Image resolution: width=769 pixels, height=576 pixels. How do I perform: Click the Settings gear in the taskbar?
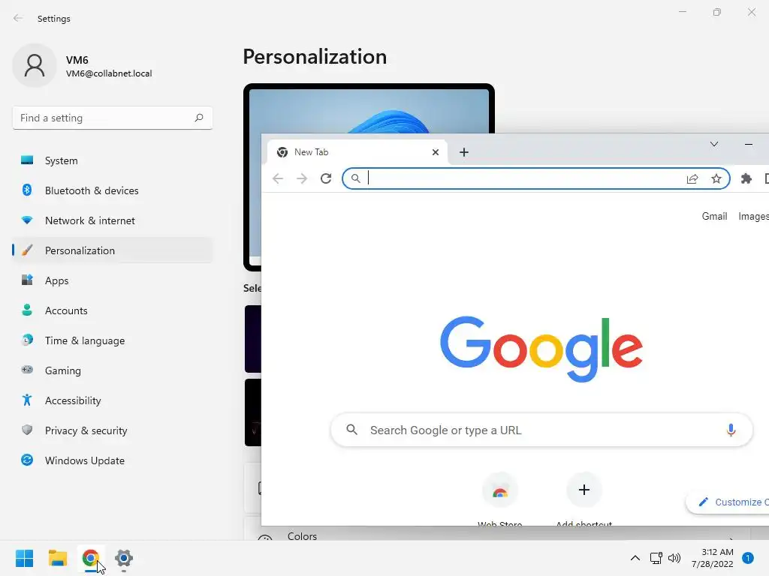point(124,558)
